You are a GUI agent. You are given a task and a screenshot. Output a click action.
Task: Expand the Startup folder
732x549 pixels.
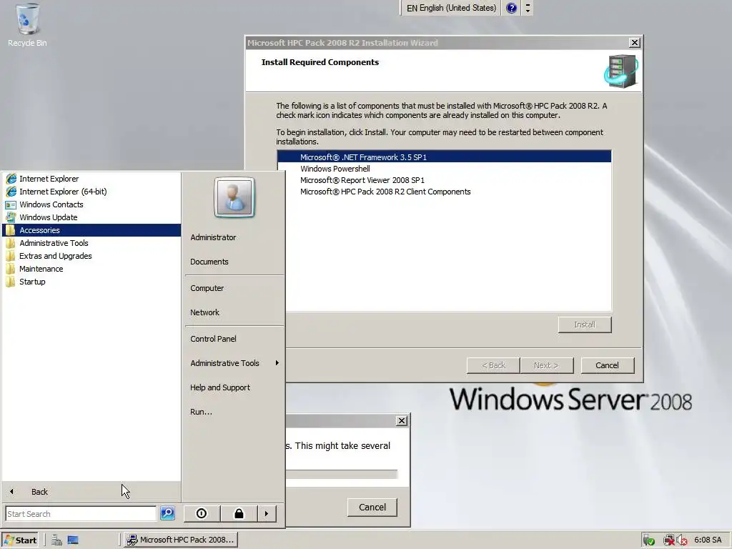pyautogui.click(x=91, y=282)
